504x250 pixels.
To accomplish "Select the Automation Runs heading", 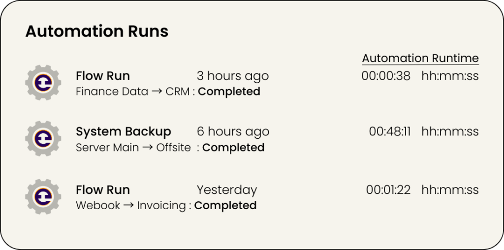I will pos(97,31).
